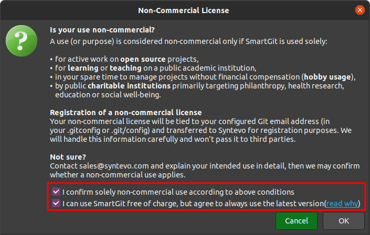The width and height of the screenshot is (370, 235).
Task: Click the green question mark icon
Action: coord(22,41)
